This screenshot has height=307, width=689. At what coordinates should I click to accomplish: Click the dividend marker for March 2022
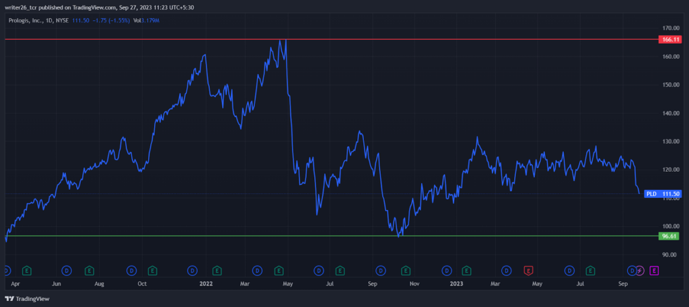[x=257, y=269]
